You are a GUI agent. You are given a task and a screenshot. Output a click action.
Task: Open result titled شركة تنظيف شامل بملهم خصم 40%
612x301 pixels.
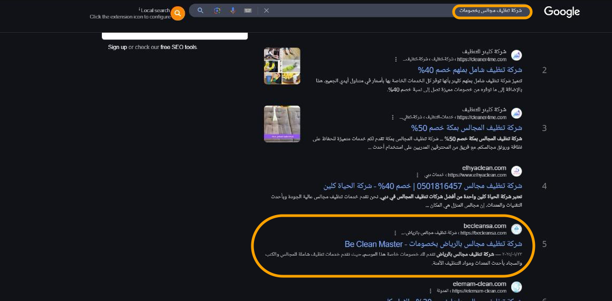click(x=470, y=70)
